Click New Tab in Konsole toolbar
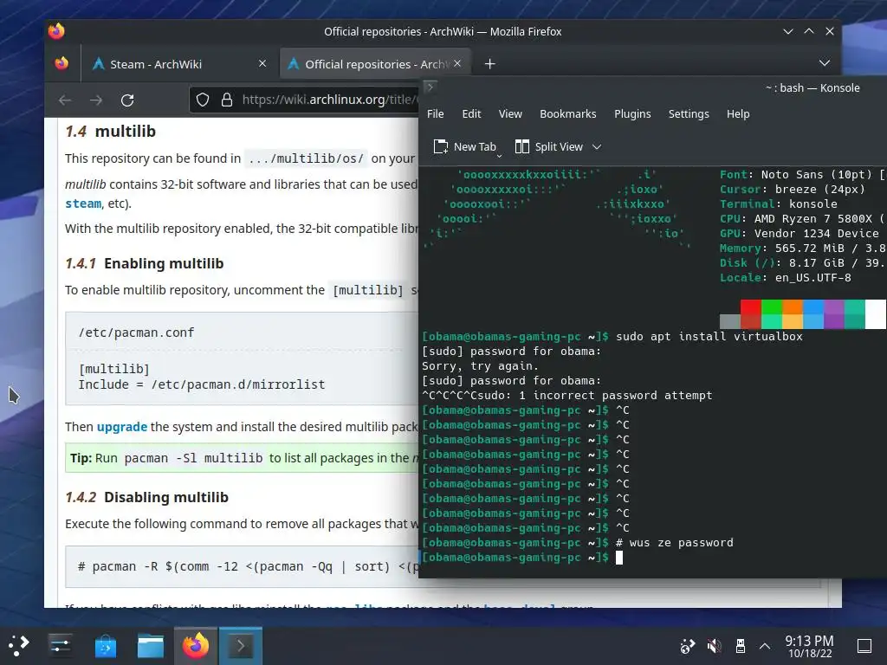The height and width of the screenshot is (665, 887). click(x=464, y=147)
